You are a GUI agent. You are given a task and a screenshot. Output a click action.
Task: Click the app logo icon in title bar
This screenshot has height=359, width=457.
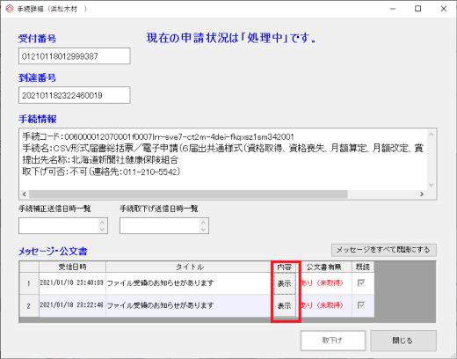click(x=10, y=9)
